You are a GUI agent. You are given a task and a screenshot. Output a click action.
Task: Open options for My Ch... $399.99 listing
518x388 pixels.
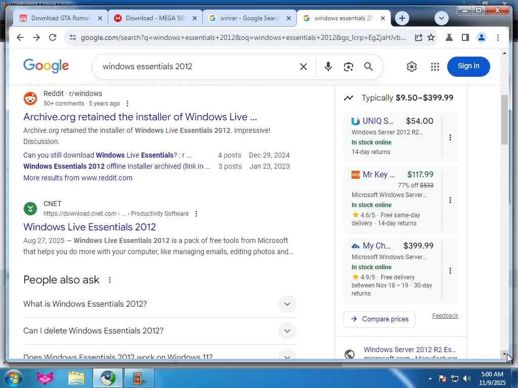(x=450, y=271)
